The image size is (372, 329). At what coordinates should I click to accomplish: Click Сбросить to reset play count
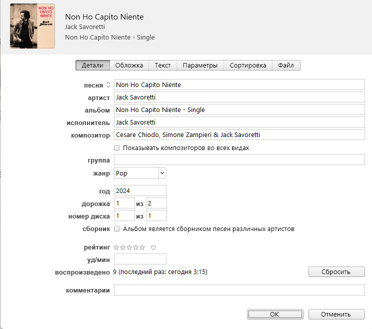336,272
